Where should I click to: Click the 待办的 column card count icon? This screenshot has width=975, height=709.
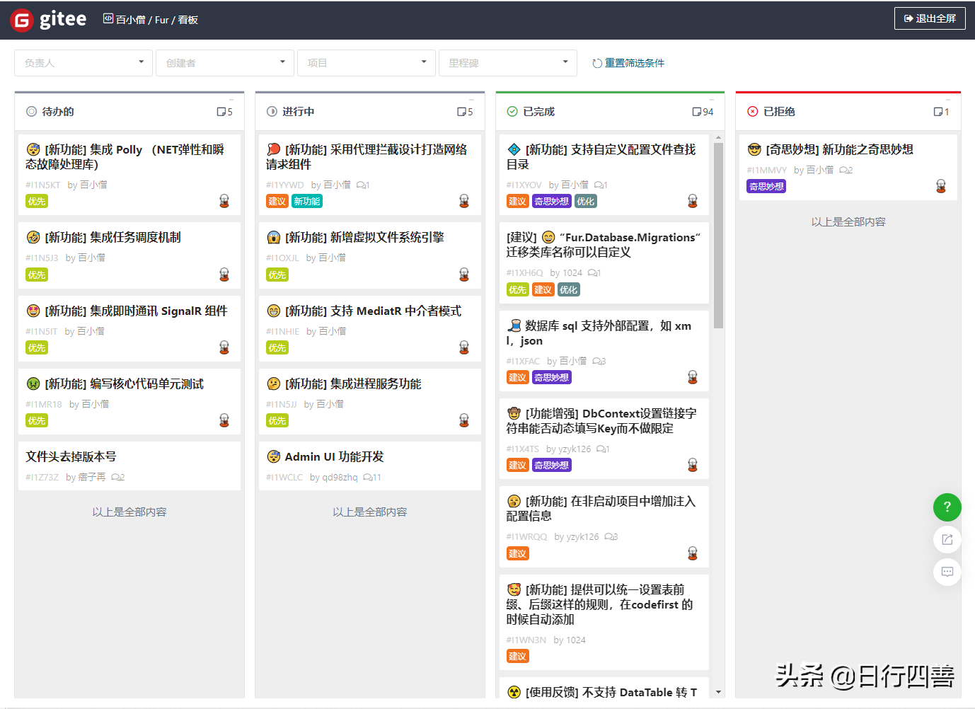pos(221,112)
